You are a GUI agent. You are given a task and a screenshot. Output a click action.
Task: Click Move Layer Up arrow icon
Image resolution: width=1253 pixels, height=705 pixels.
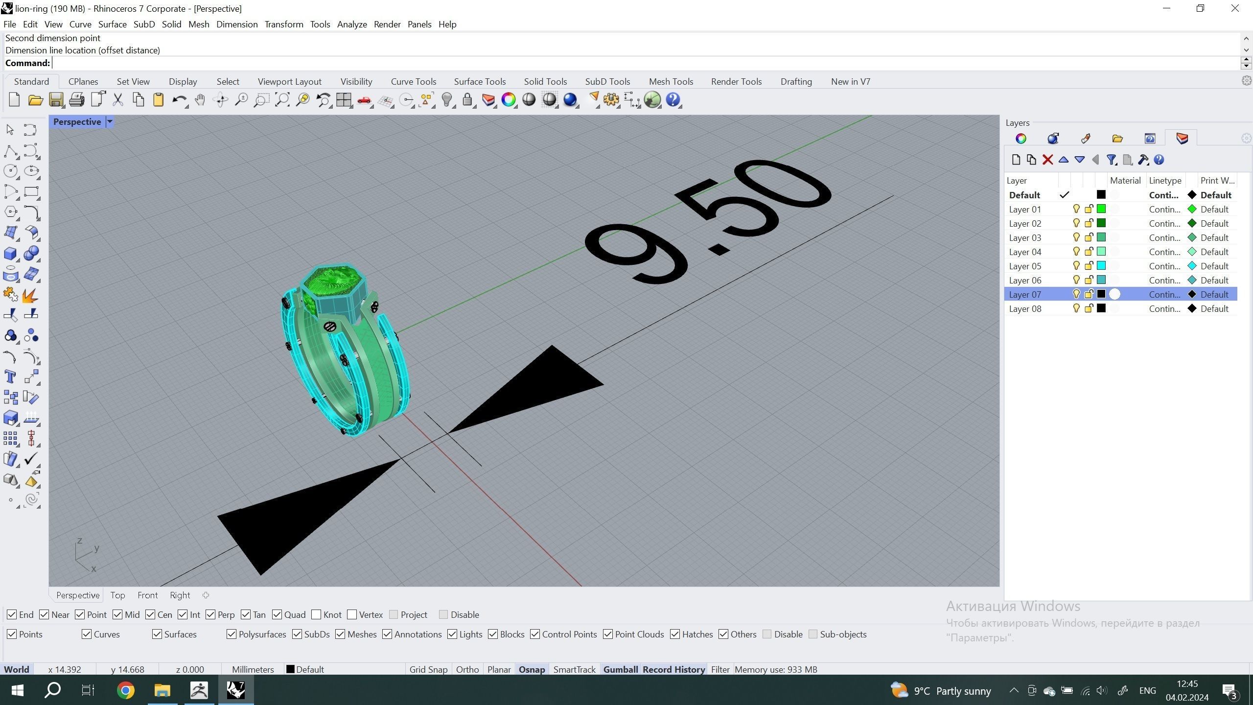tap(1063, 160)
